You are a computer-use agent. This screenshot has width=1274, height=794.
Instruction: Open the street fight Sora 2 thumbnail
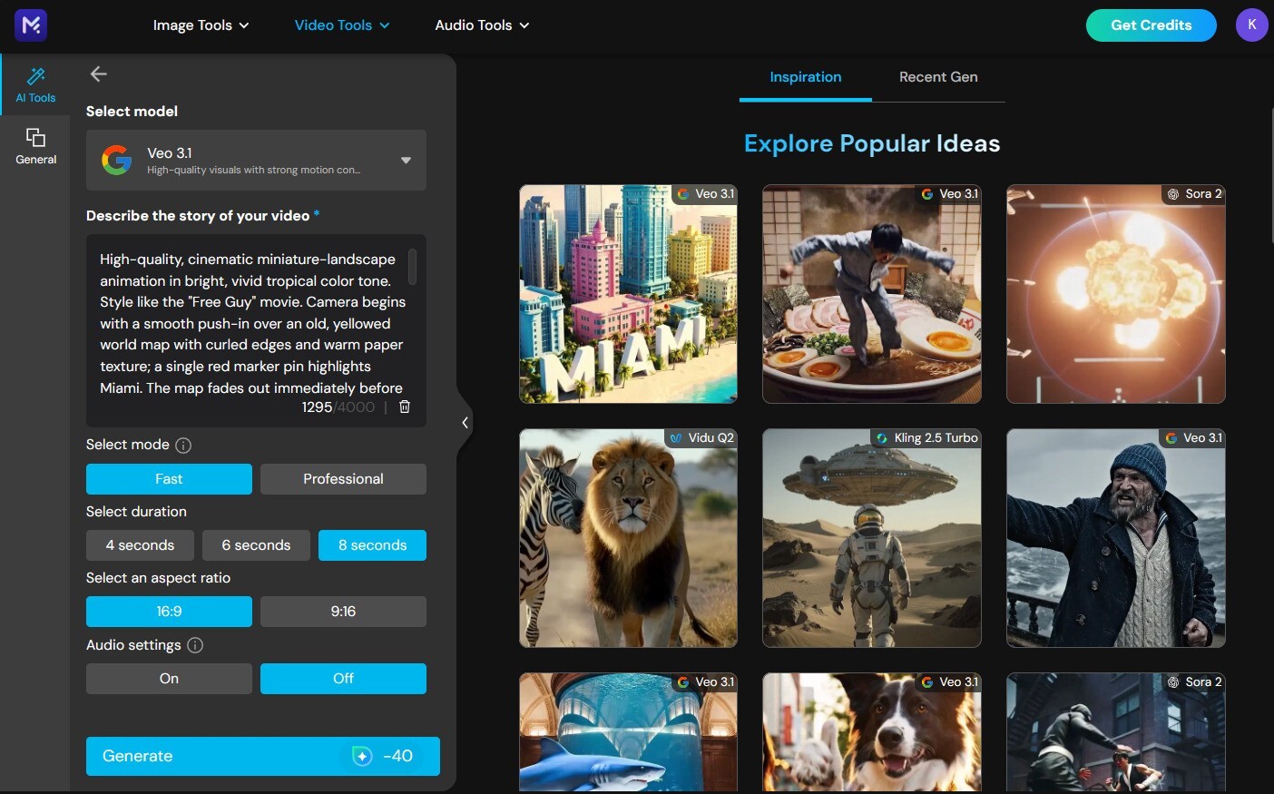(x=1116, y=732)
